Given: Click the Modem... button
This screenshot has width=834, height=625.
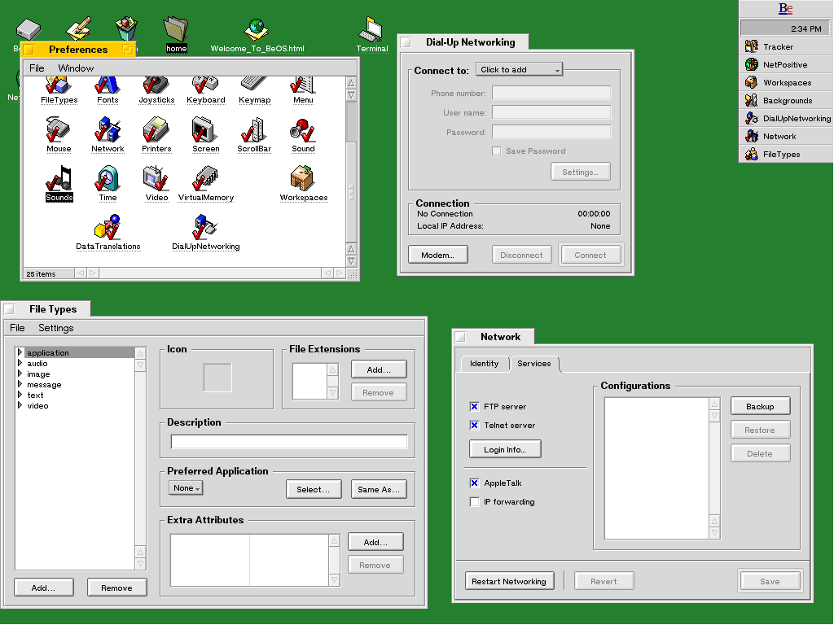Looking at the screenshot, I should pos(437,256).
